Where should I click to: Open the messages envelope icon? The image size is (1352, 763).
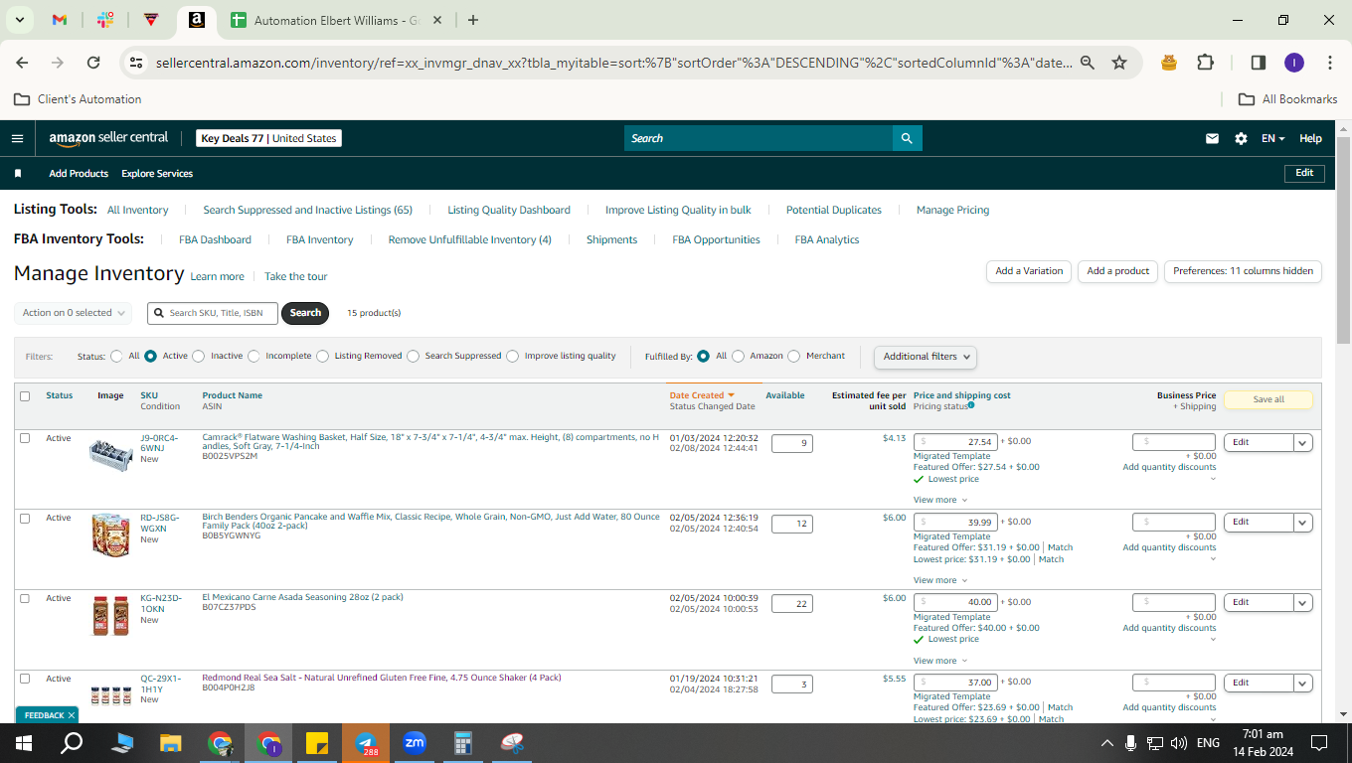[1212, 138]
